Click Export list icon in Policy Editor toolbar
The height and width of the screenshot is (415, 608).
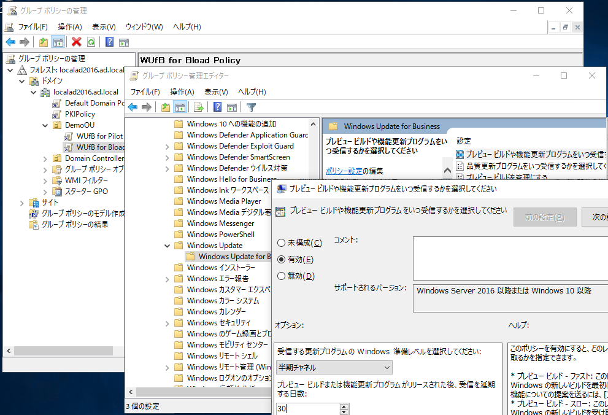click(x=199, y=107)
